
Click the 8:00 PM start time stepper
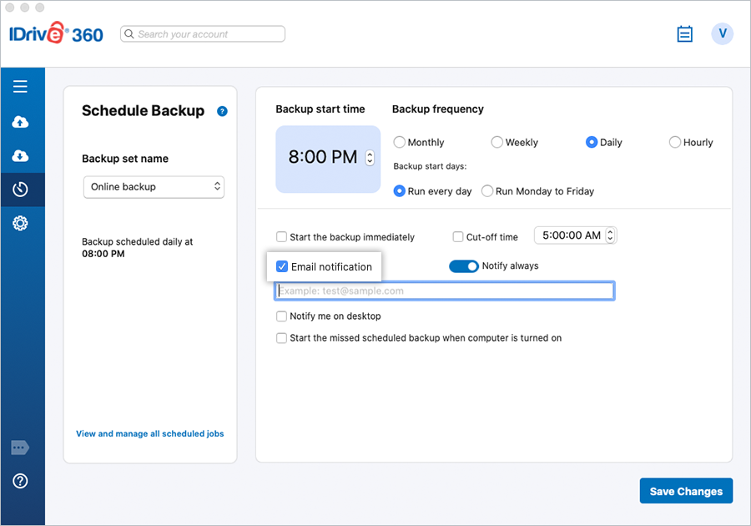tap(370, 158)
